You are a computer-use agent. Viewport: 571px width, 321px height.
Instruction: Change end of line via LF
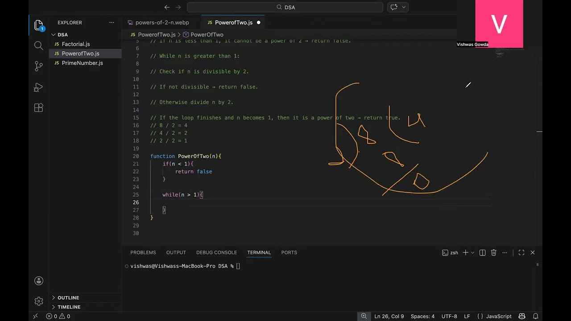pos(467,316)
